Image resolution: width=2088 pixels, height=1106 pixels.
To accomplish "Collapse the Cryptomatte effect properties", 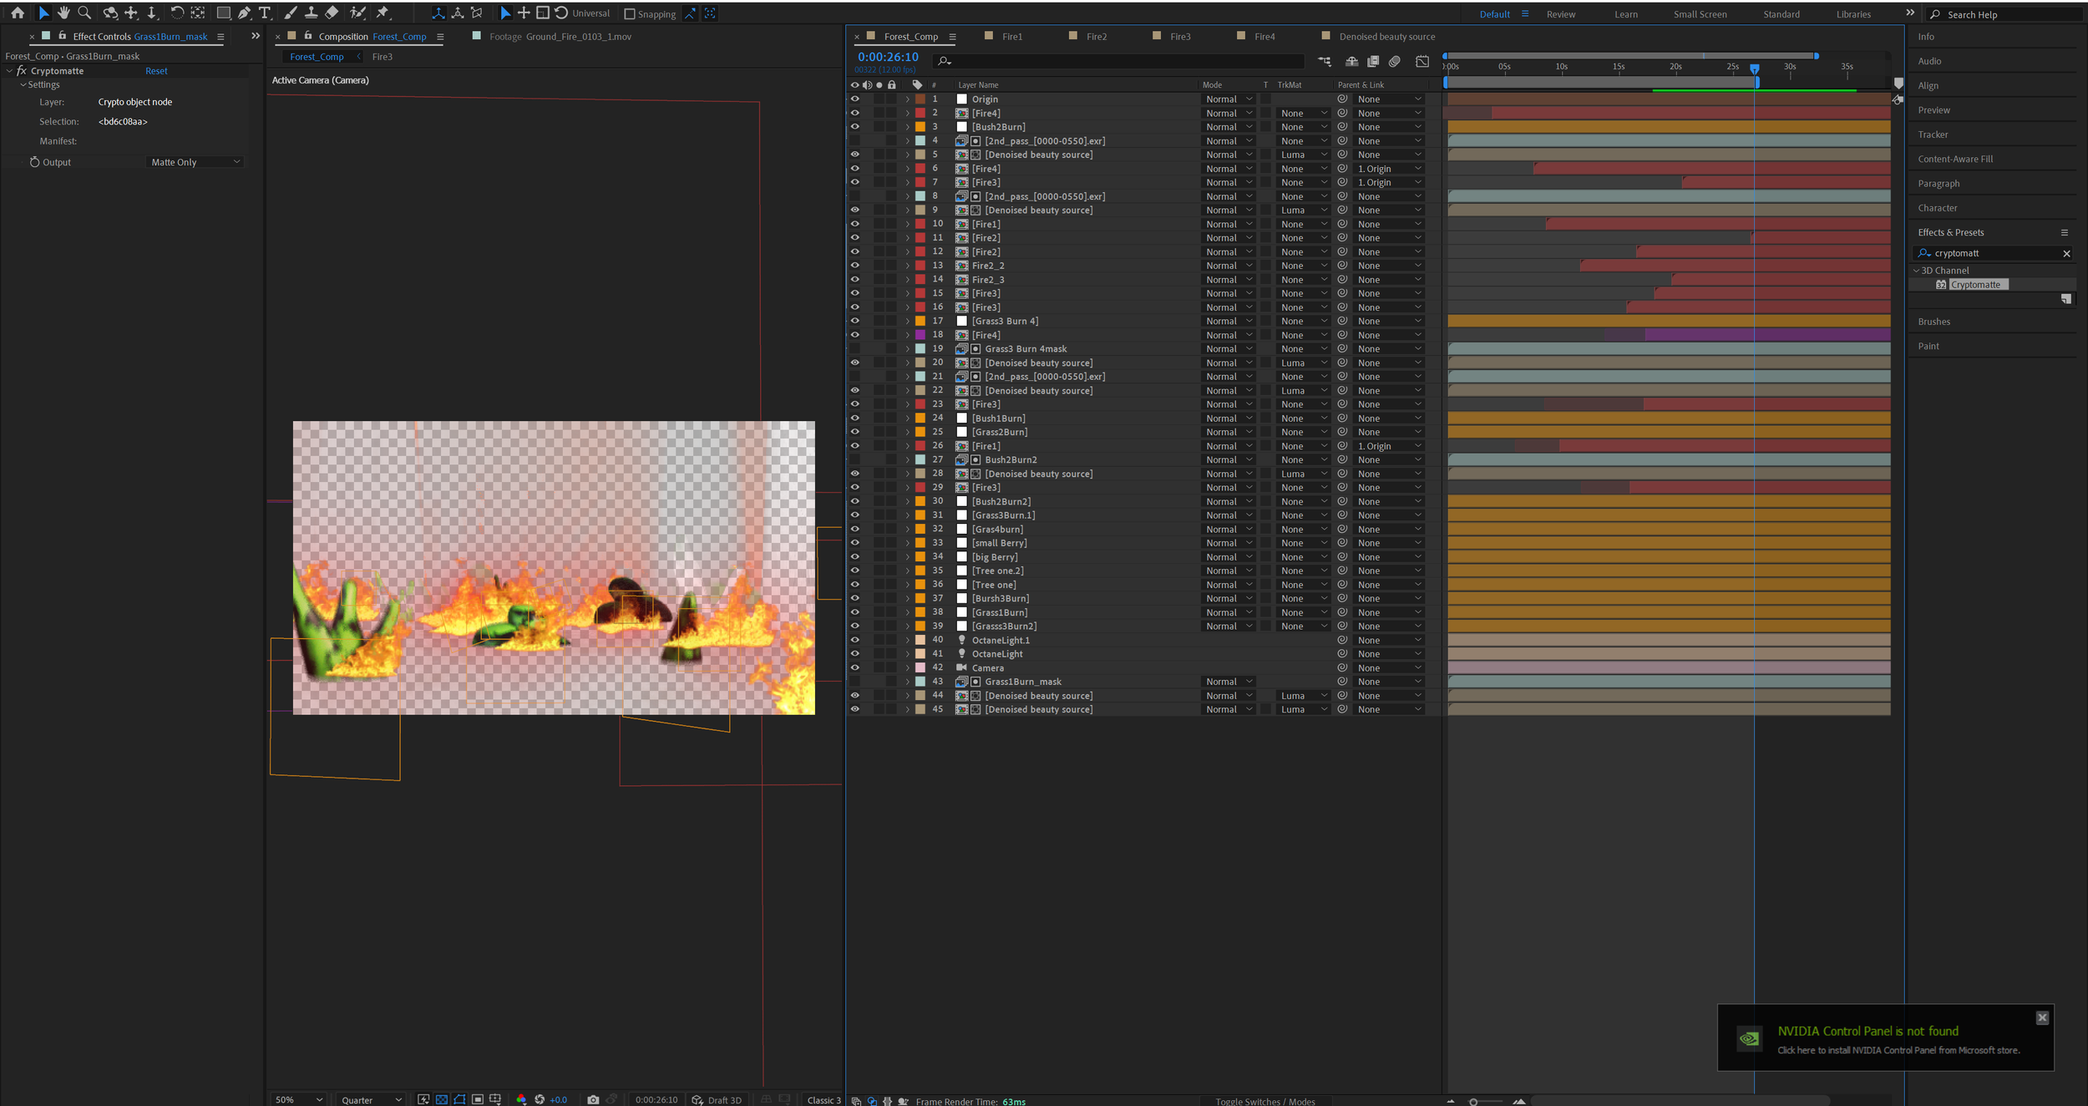I will coord(9,71).
